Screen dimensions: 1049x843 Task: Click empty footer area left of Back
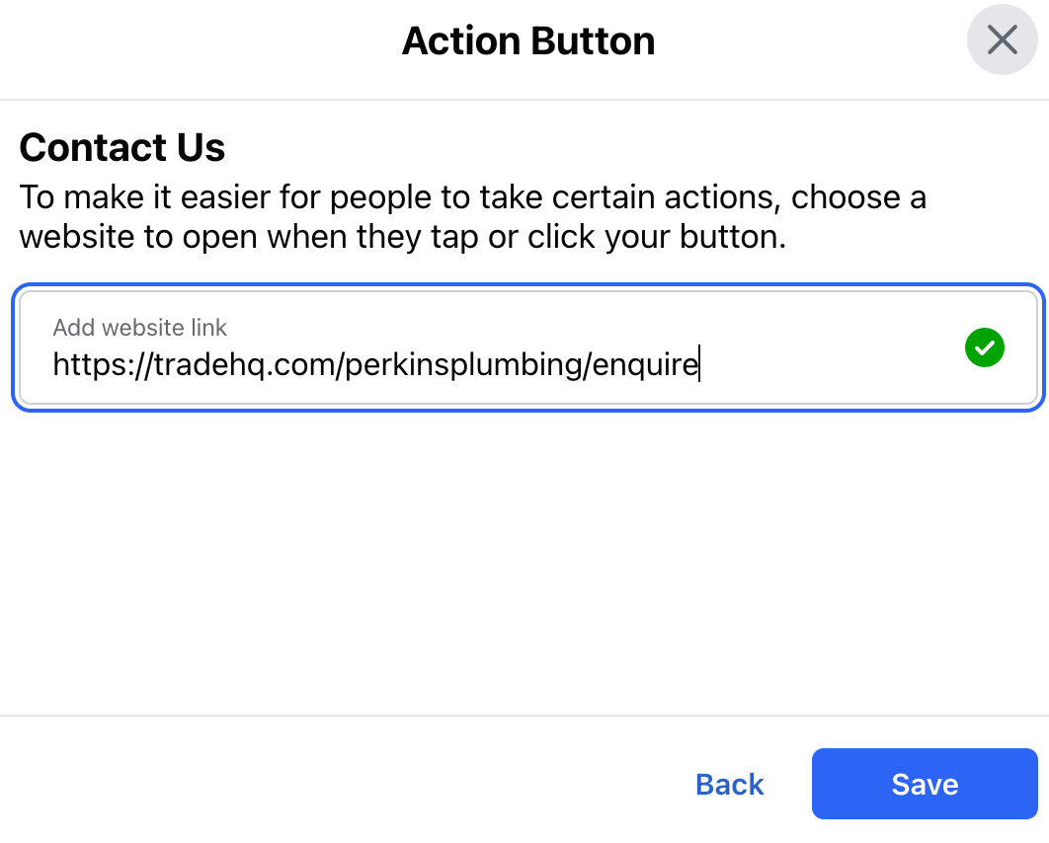click(x=335, y=784)
